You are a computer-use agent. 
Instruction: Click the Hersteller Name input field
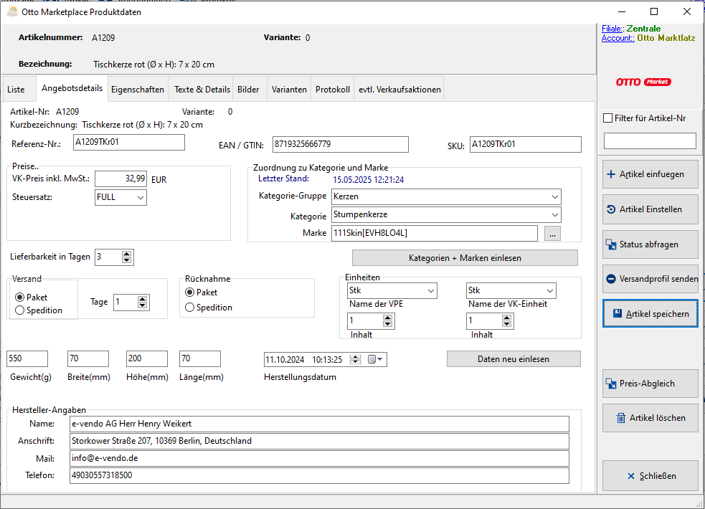coord(319,424)
